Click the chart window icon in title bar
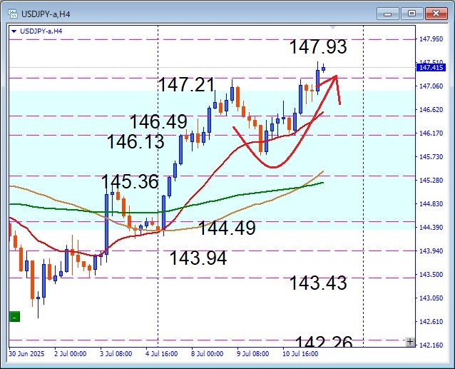The image size is (455, 369). point(13,14)
